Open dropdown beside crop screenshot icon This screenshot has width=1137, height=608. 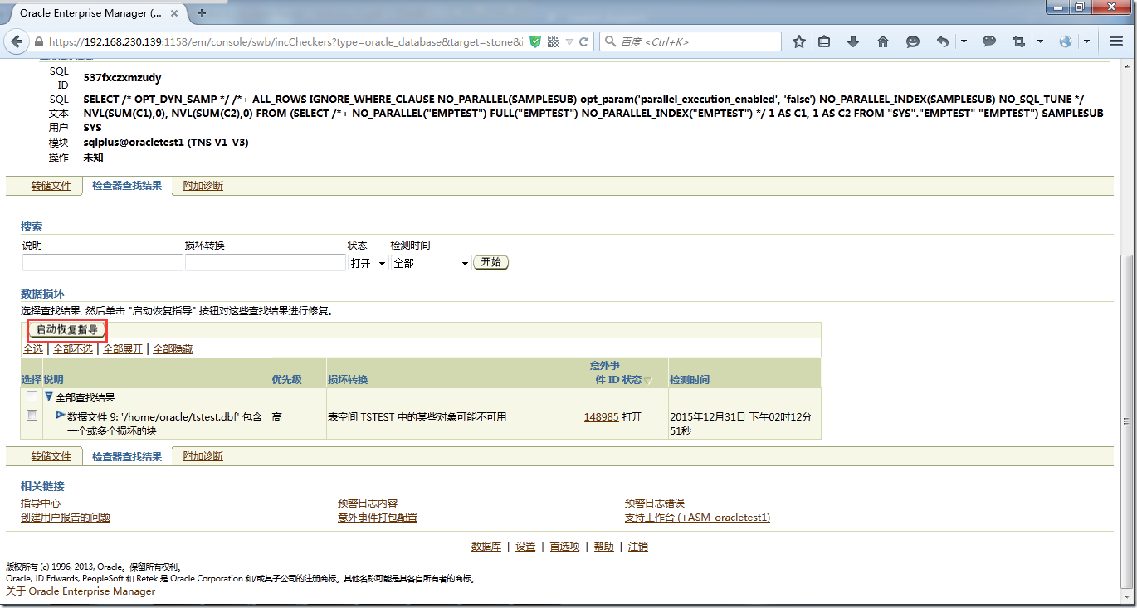point(1040,41)
